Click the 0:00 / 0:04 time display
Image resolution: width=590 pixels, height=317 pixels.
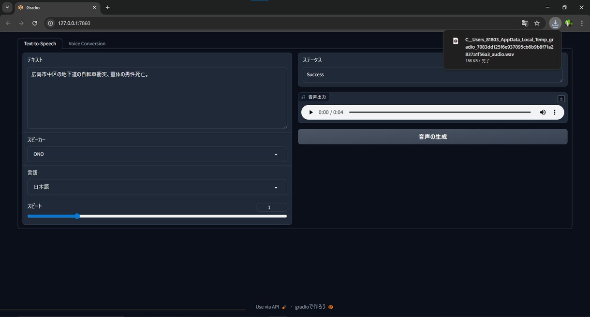click(331, 112)
